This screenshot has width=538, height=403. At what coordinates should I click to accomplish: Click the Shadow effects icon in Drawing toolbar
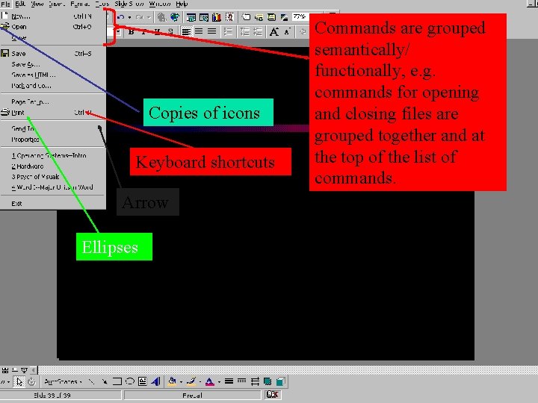(x=268, y=381)
